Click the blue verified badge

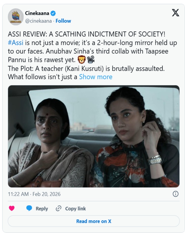(54, 13)
